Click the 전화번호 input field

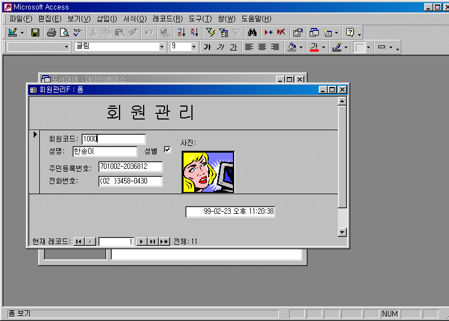coord(130,181)
